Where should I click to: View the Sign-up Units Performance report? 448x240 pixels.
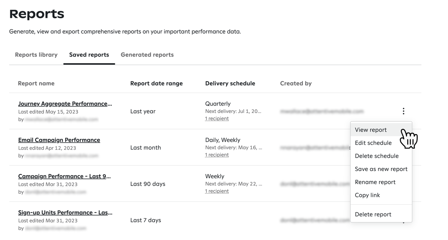coord(65,212)
